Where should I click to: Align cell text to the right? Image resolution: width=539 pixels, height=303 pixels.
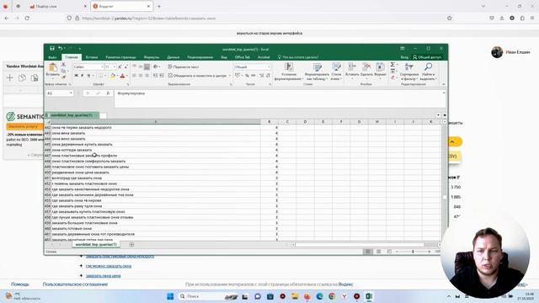(147, 76)
